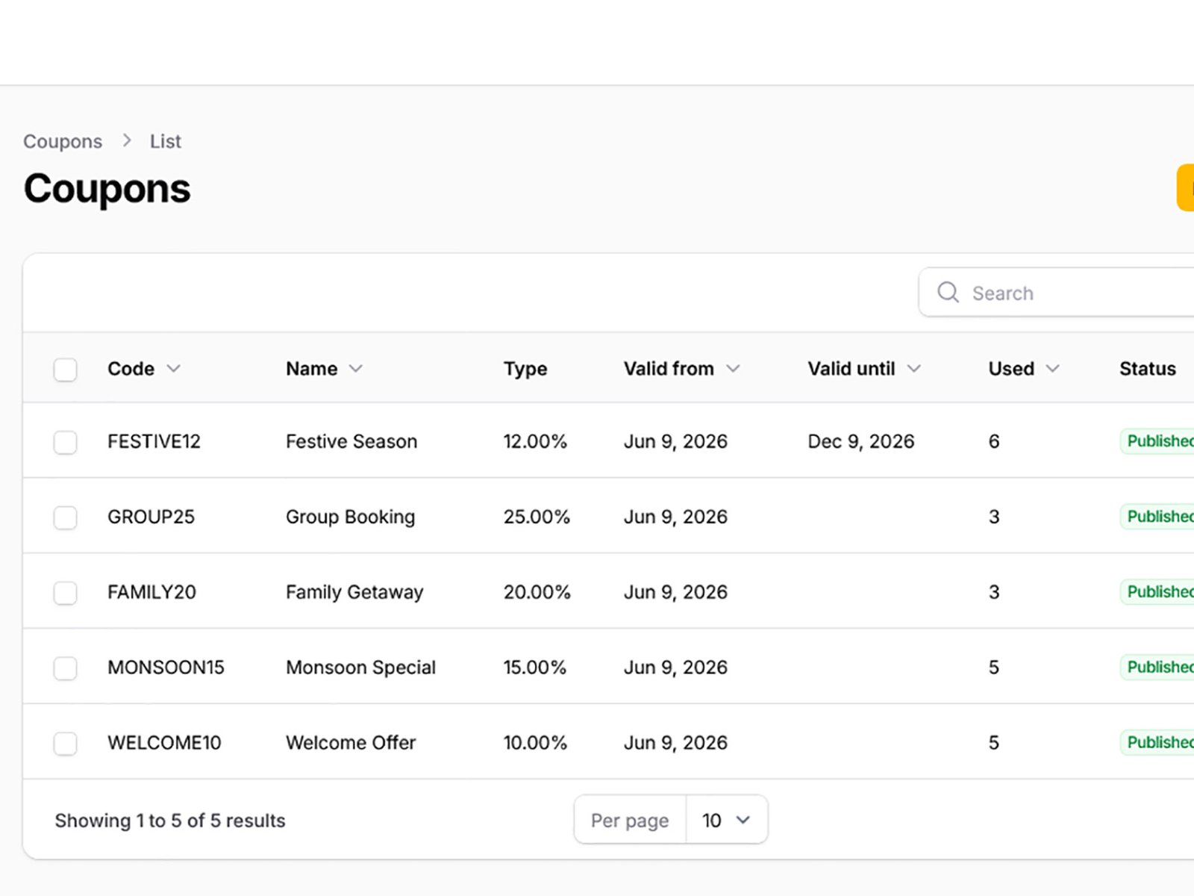Image resolution: width=1194 pixels, height=896 pixels.
Task: Sort by the Code column
Action: 144,369
